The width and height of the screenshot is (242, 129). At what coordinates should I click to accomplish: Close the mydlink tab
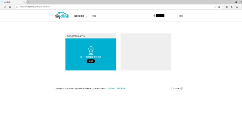(24, 2)
